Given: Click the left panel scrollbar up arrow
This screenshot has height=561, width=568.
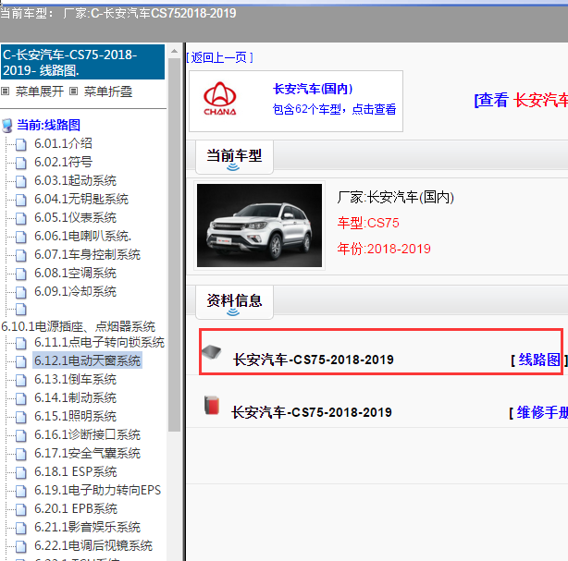Looking at the screenshot, I should [174, 52].
